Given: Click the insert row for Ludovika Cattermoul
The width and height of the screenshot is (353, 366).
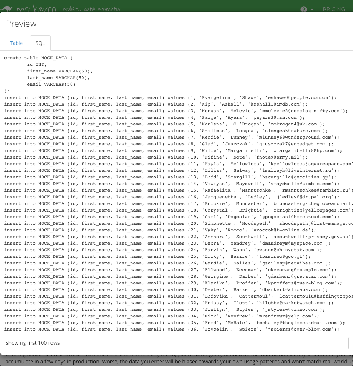Looking at the screenshot, I should [178, 296].
